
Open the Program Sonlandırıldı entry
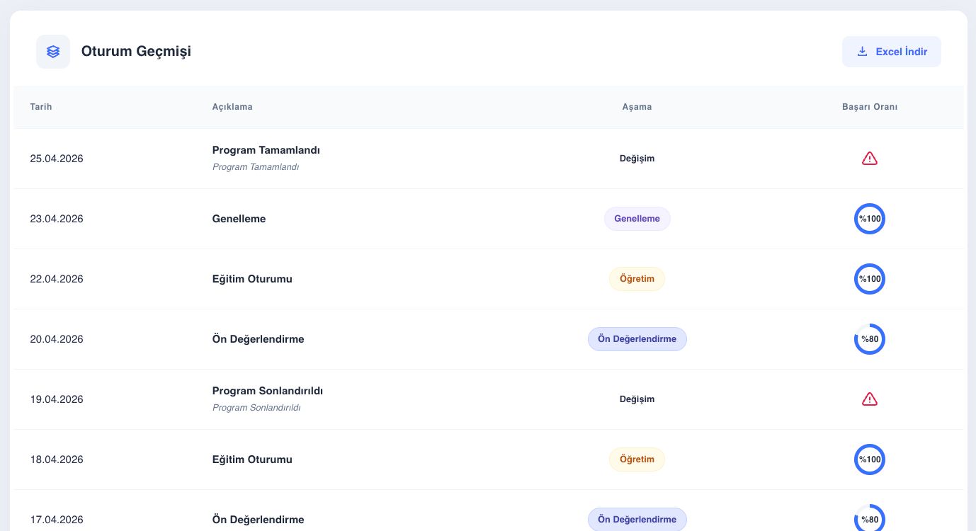pos(267,392)
